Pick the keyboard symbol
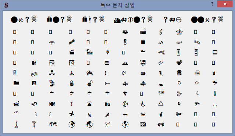Screen dimensions: 235x136 coord(143,74)
